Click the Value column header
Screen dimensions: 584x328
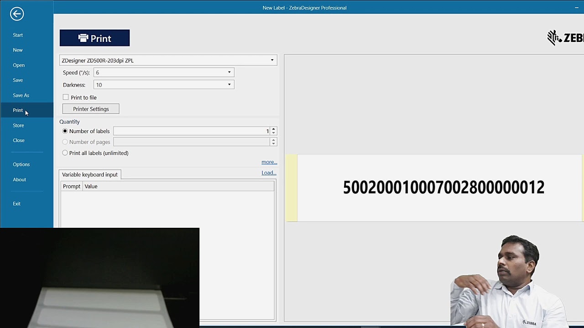178,186
